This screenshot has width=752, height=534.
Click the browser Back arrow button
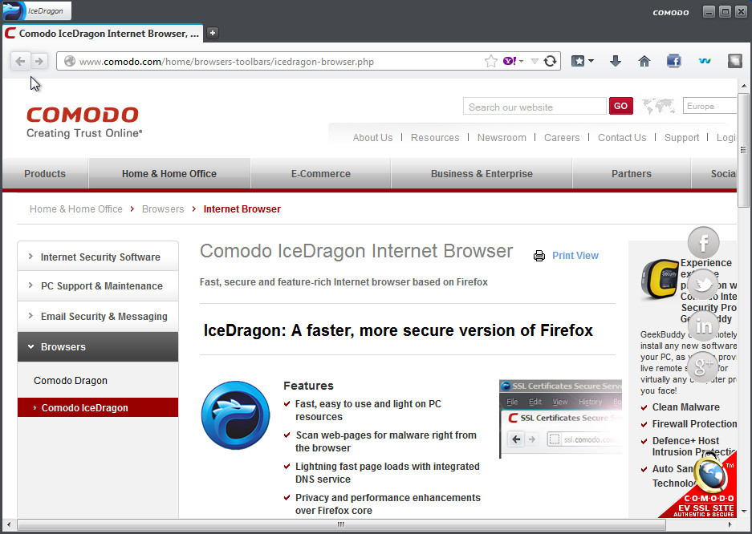coord(21,61)
